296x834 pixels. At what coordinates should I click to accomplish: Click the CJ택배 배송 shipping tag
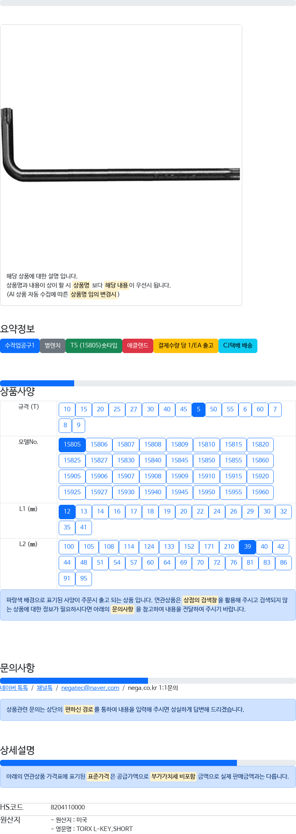pyautogui.click(x=238, y=346)
